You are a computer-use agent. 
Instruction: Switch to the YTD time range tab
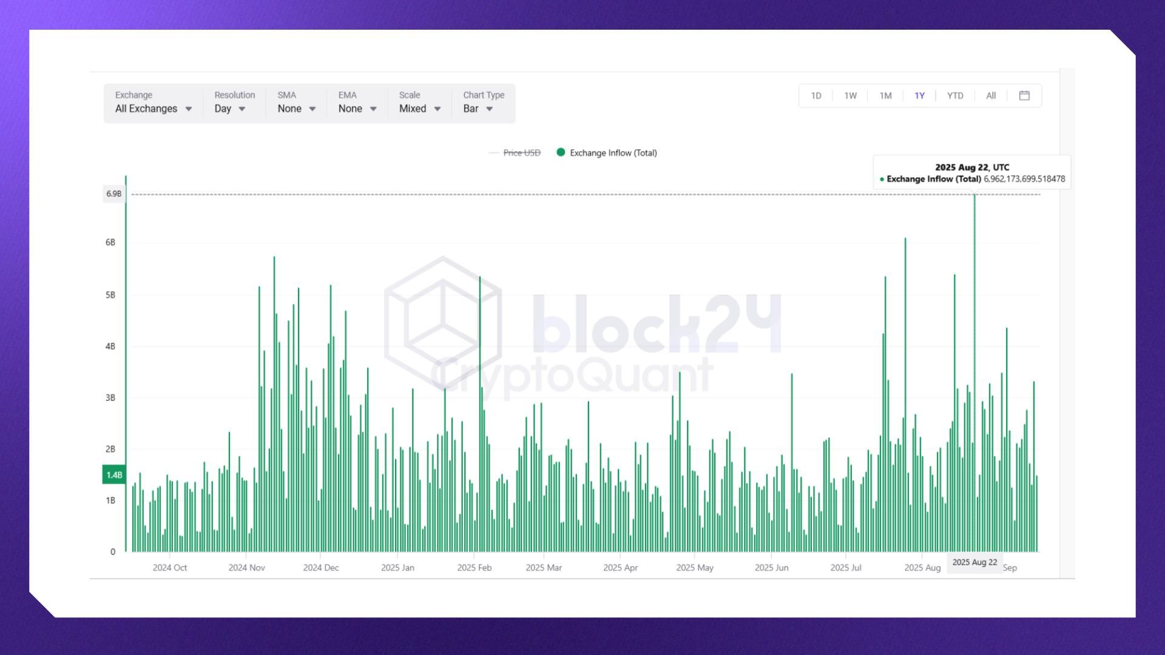pos(954,95)
